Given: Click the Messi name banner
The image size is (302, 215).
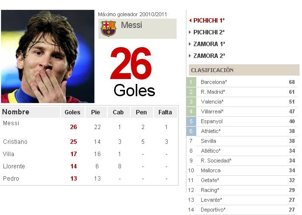Looking at the screenshot, I should tap(137, 28).
